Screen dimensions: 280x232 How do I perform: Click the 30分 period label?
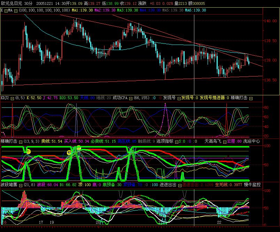(x=29, y=3)
